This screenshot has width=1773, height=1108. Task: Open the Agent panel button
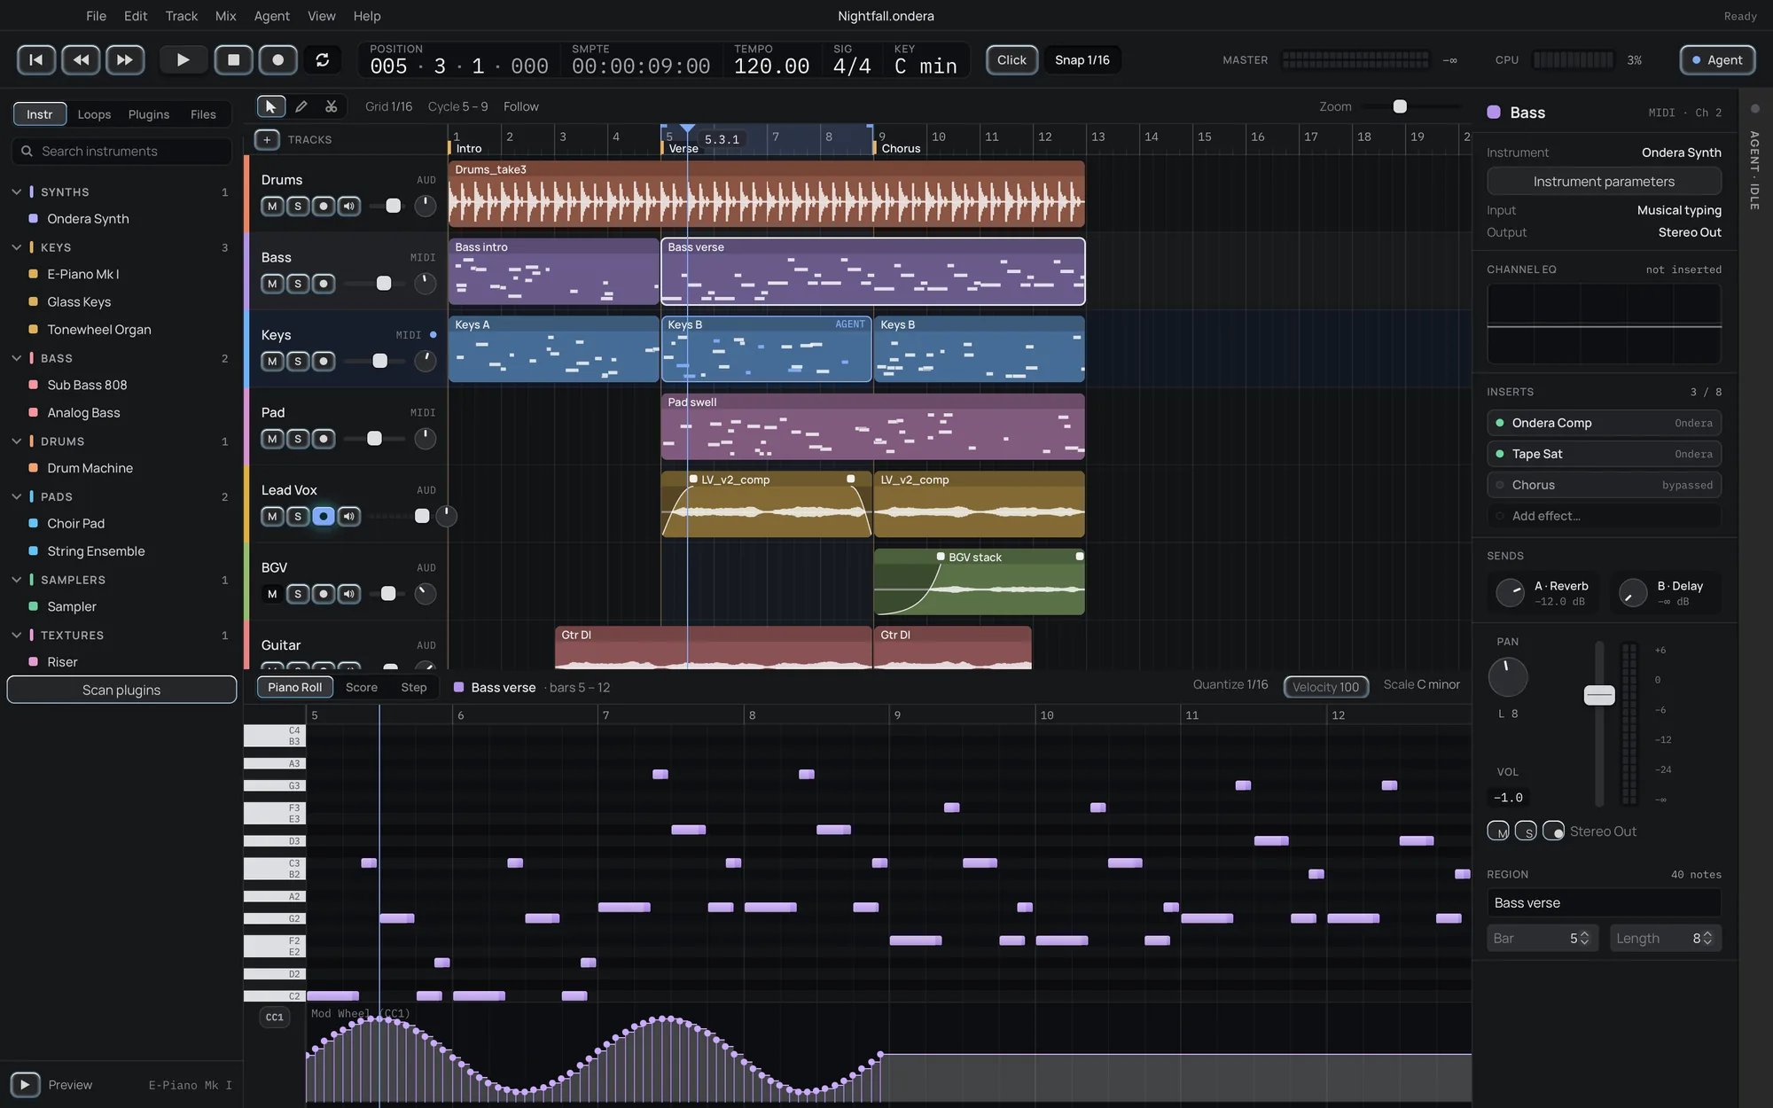[x=1717, y=59]
